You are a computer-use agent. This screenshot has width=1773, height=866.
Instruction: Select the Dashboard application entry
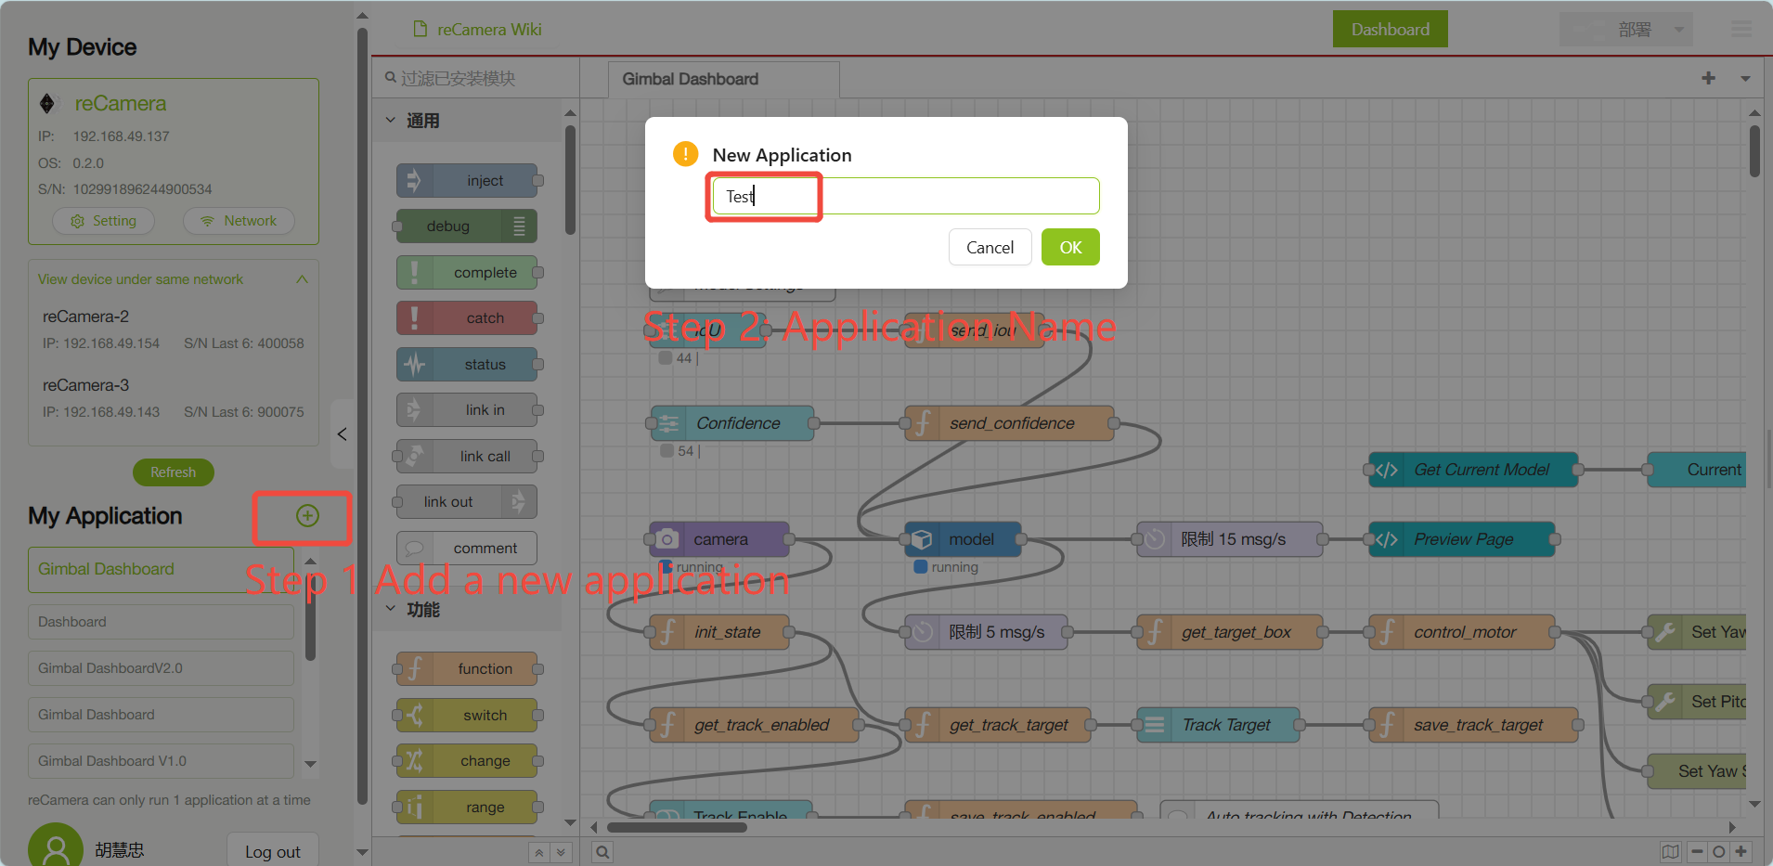pyautogui.click(x=161, y=622)
